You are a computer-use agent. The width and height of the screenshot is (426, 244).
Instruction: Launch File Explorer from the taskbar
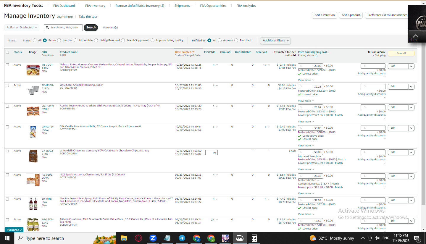coord(124,238)
